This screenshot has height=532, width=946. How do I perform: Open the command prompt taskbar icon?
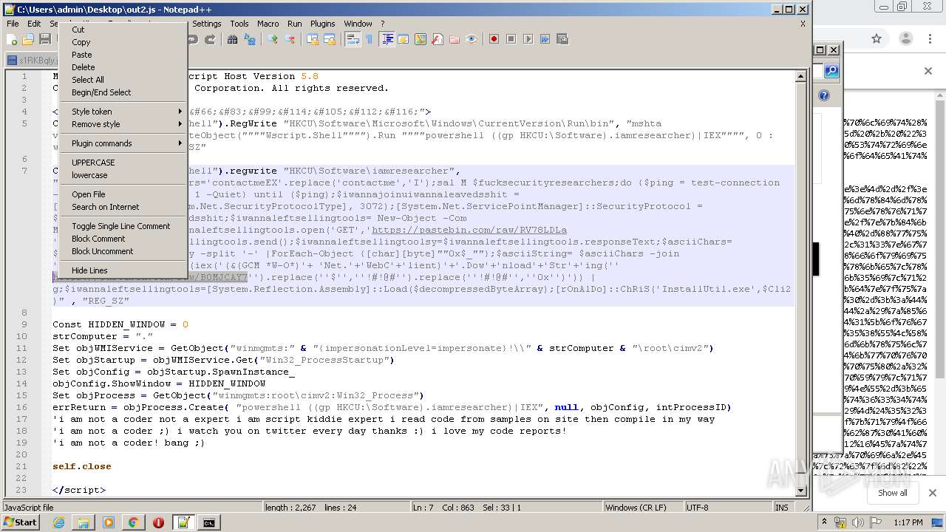pyautogui.click(x=209, y=522)
